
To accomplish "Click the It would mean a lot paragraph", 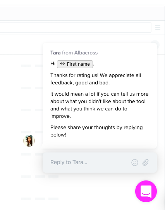I will 100,105.
